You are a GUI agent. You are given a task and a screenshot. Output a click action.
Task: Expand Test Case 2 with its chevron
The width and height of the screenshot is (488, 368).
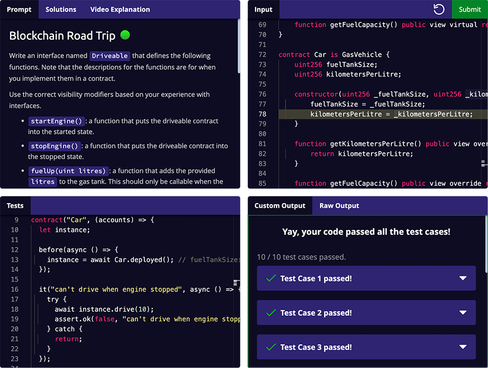[462, 312]
